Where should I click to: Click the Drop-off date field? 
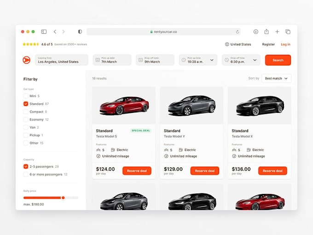tap(155, 60)
